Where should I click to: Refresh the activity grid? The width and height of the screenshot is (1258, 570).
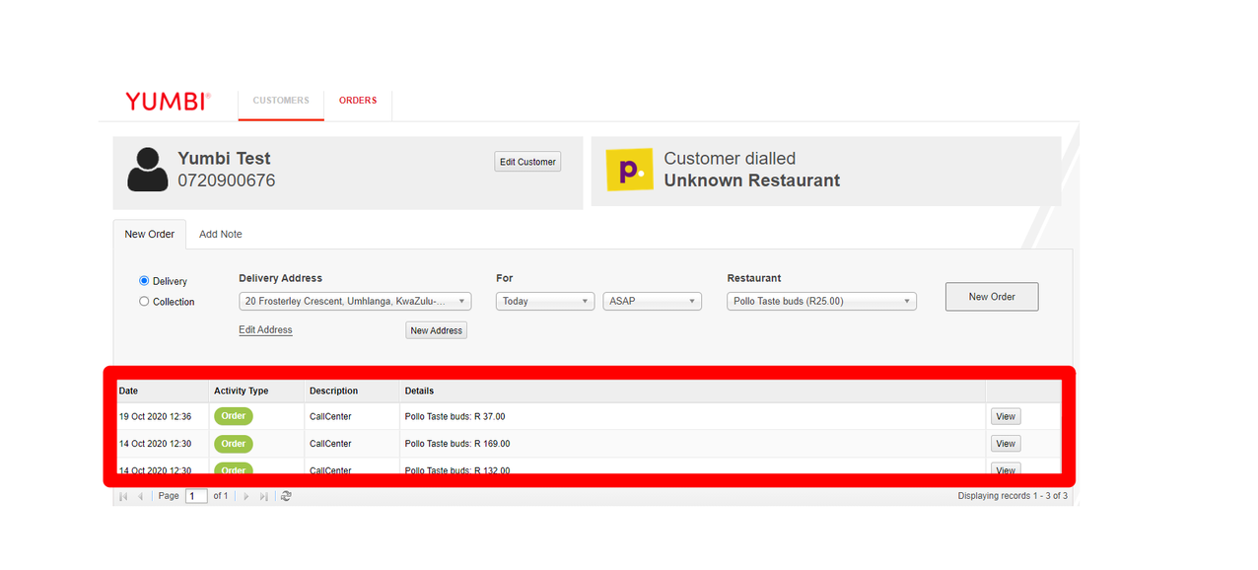pos(286,496)
